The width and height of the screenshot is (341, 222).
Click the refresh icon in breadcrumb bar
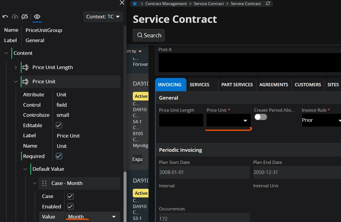(x=268, y=4)
